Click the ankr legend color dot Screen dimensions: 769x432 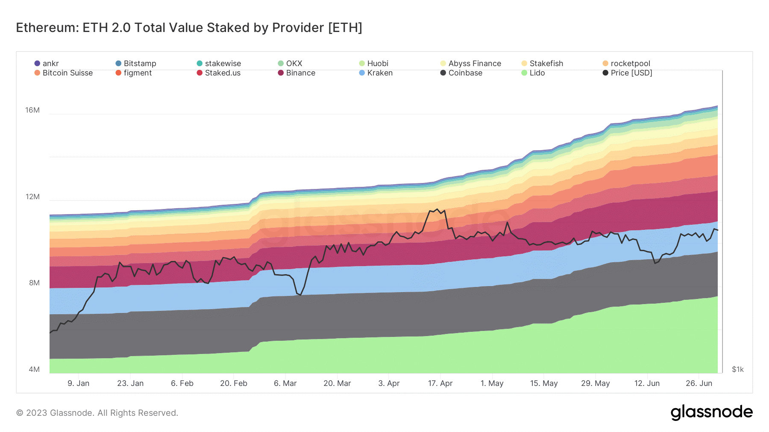37,64
